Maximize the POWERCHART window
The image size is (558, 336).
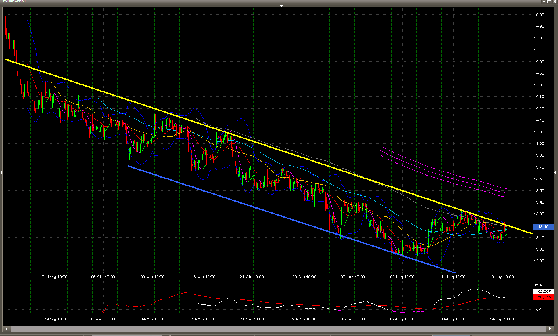(x=549, y=2)
